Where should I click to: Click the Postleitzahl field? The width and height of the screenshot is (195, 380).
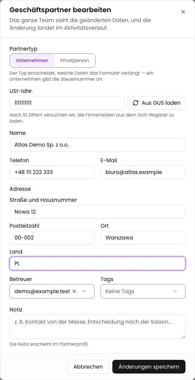point(52,238)
